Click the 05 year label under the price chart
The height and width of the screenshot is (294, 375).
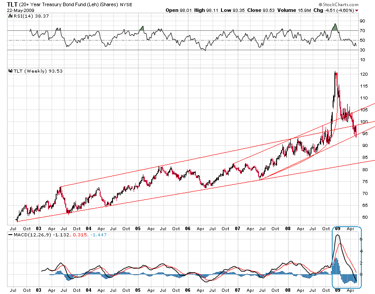pos(138,228)
